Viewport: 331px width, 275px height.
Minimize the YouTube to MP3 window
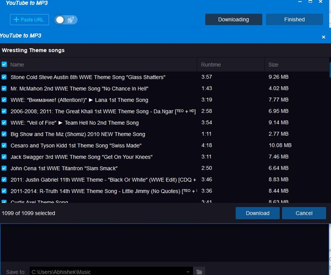300,2
